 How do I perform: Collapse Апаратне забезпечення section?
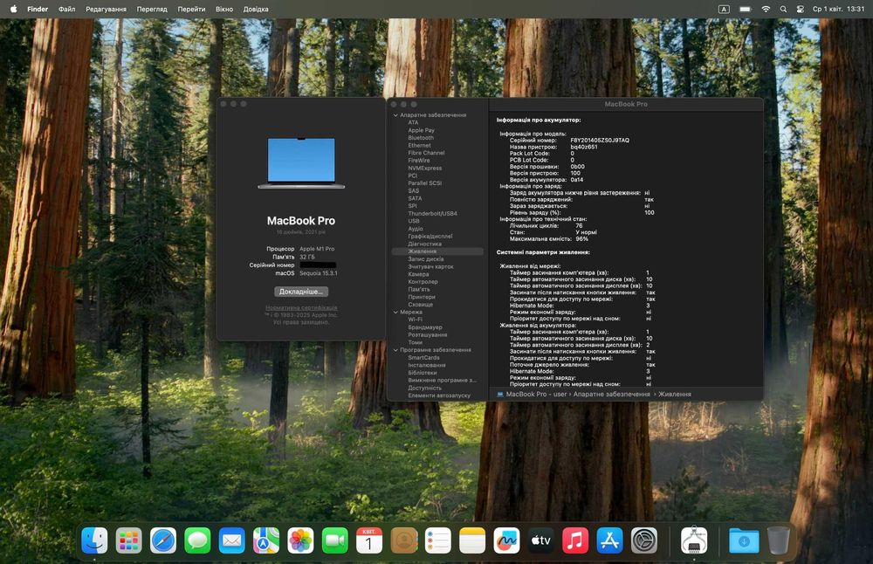click(395, 115)
